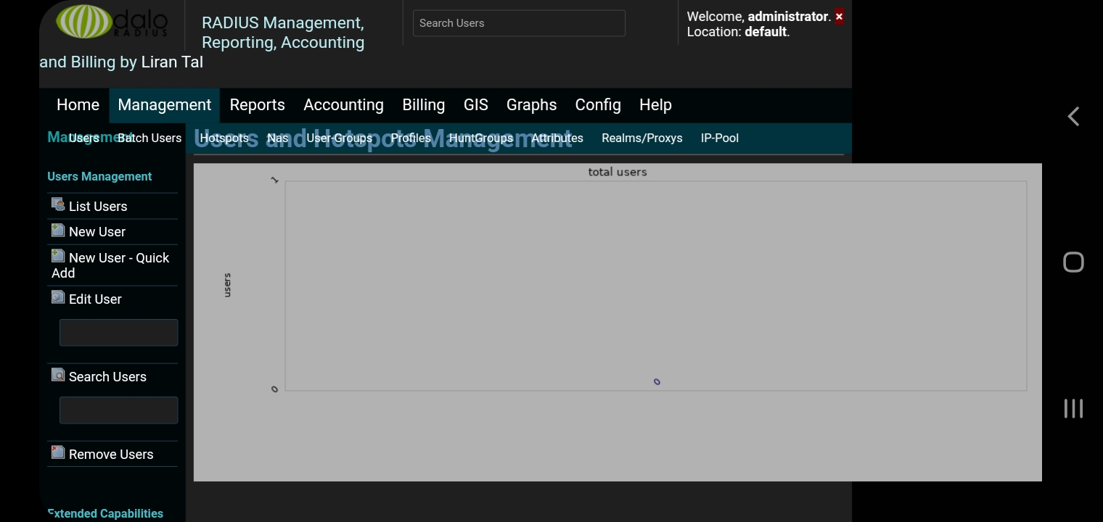Select the Search Users magnifier icon
Image resolution: width=1103 pixels, height=522 pixels.
point(58,375)
